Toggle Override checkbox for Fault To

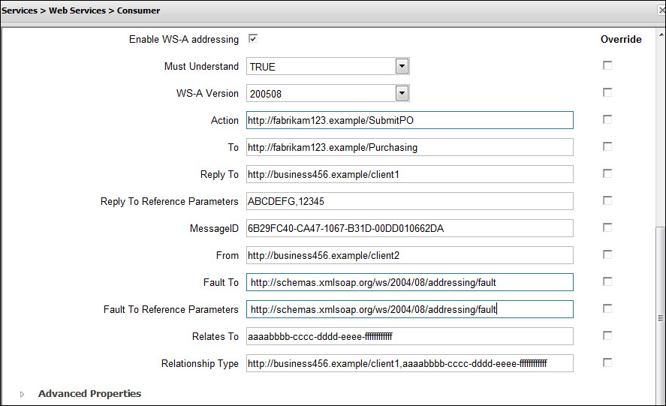click(x=607, y=281)
